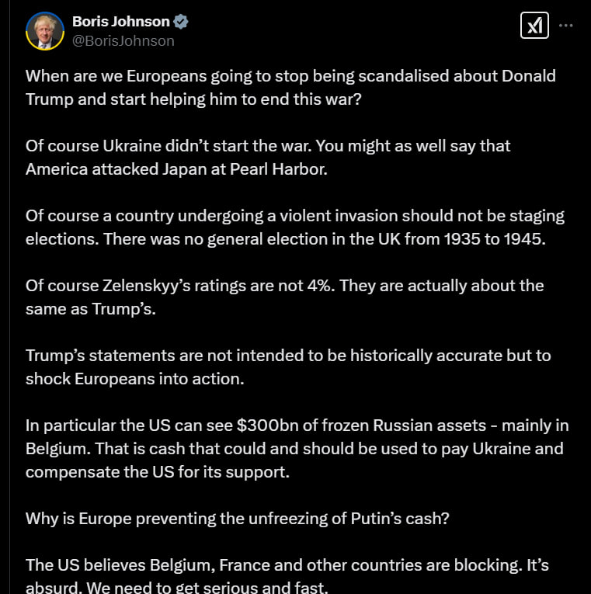The width and height of the screenshot is (591, 594).
Task: Click the word 'scandalised'
Action: [404, 76]
